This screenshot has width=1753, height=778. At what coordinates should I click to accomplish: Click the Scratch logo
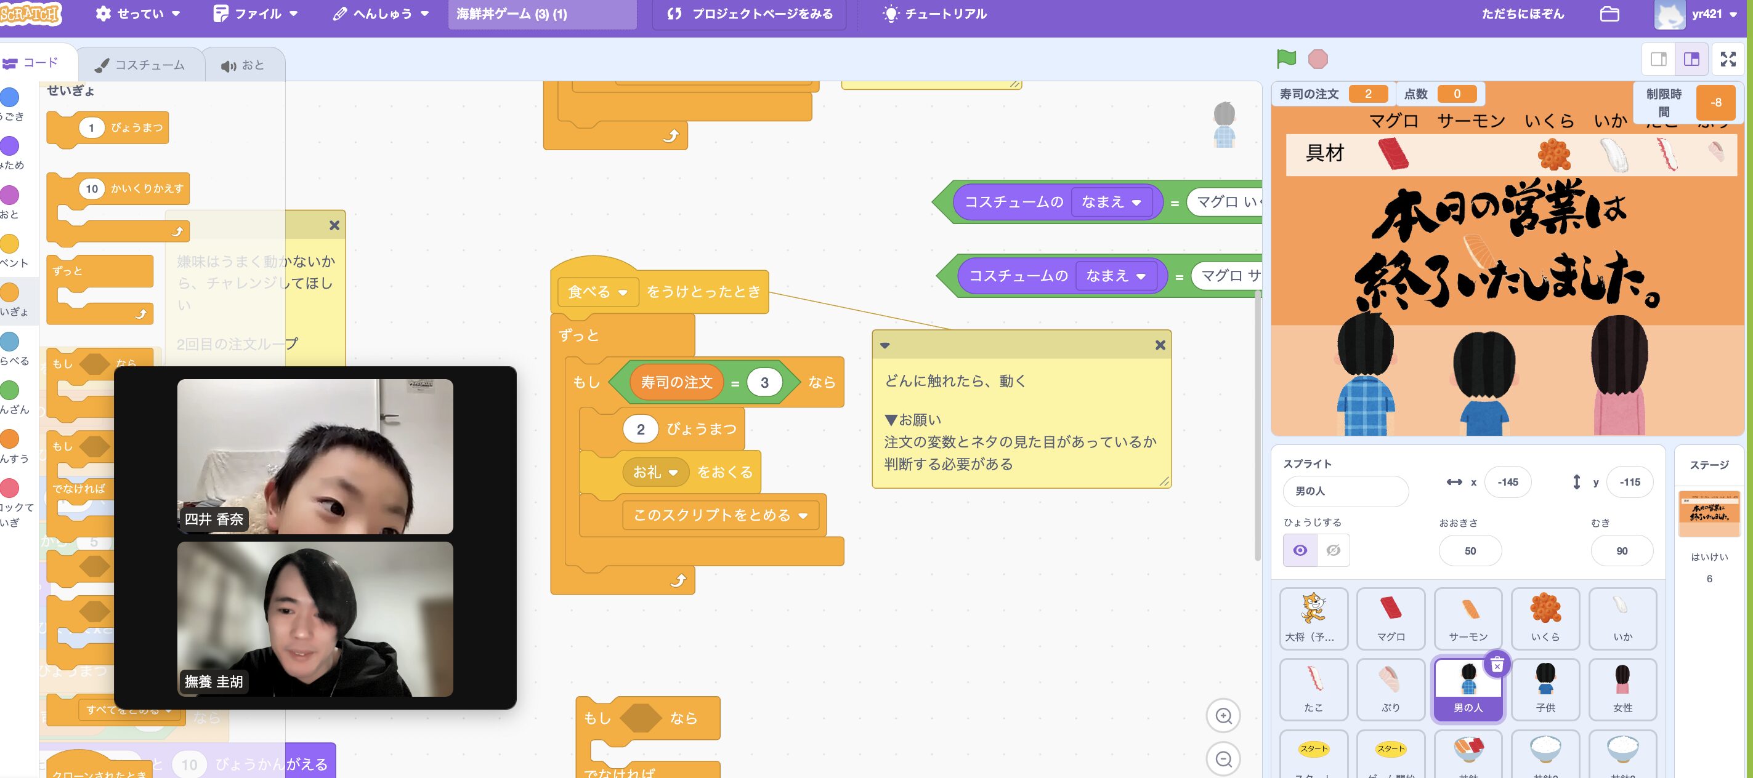click(x=31, y=14)
